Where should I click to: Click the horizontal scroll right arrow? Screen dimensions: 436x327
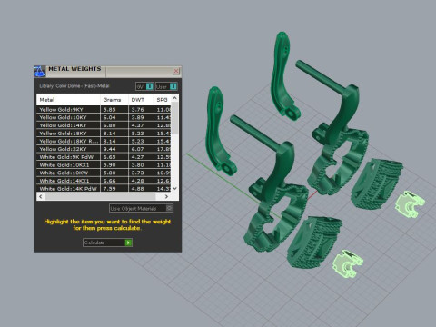(166, 196)
